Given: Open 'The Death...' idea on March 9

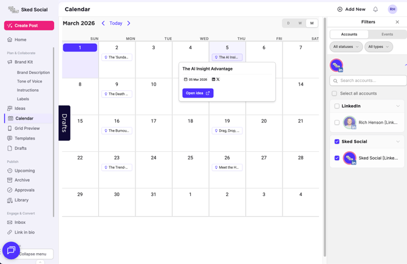Looking at the screenshot, I should [117, 94].
